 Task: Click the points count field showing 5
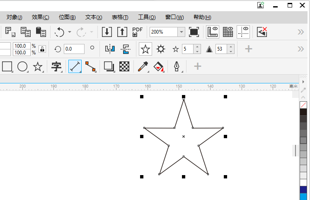[x=188, y=49]
